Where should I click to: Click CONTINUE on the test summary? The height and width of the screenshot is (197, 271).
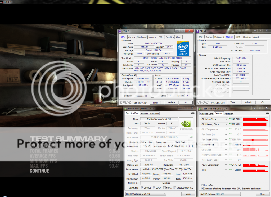coord(39,171)
